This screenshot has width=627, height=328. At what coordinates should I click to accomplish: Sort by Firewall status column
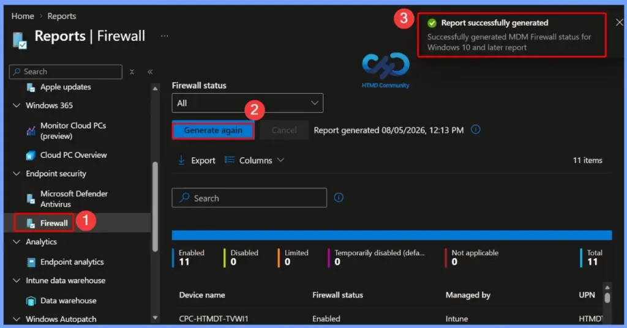(337, 295)
